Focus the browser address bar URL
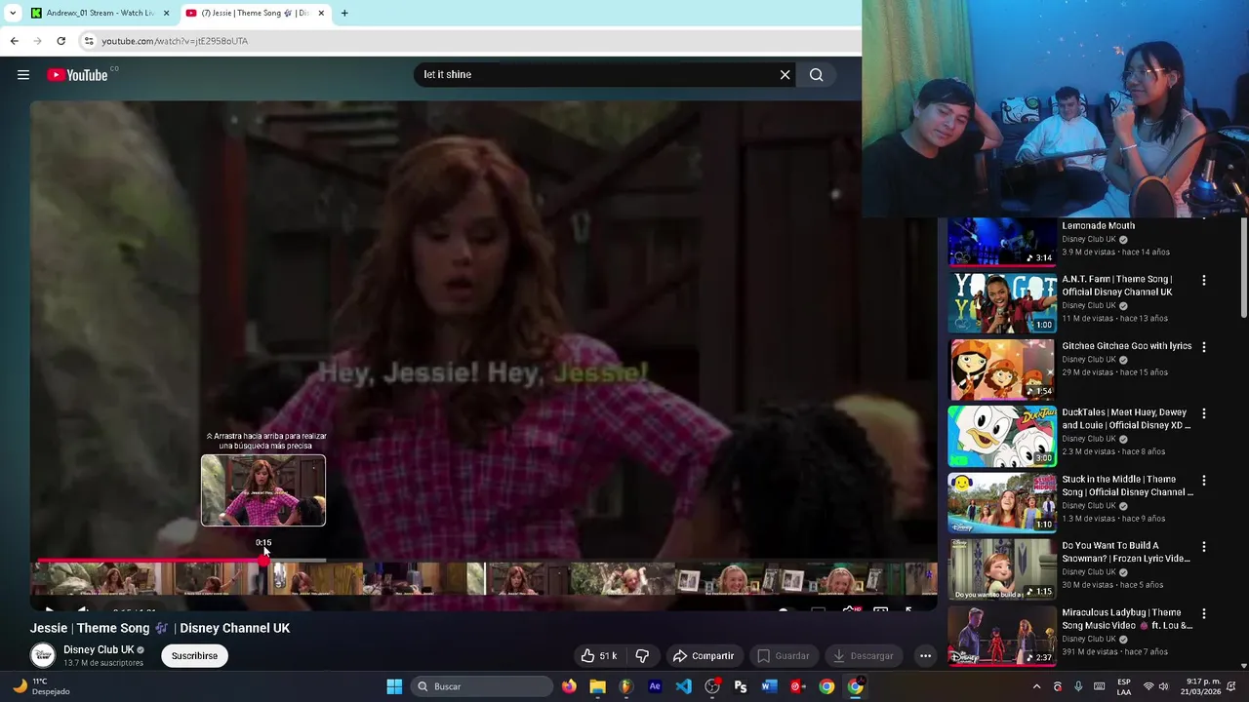1249x702 pixels. [175, 41]
